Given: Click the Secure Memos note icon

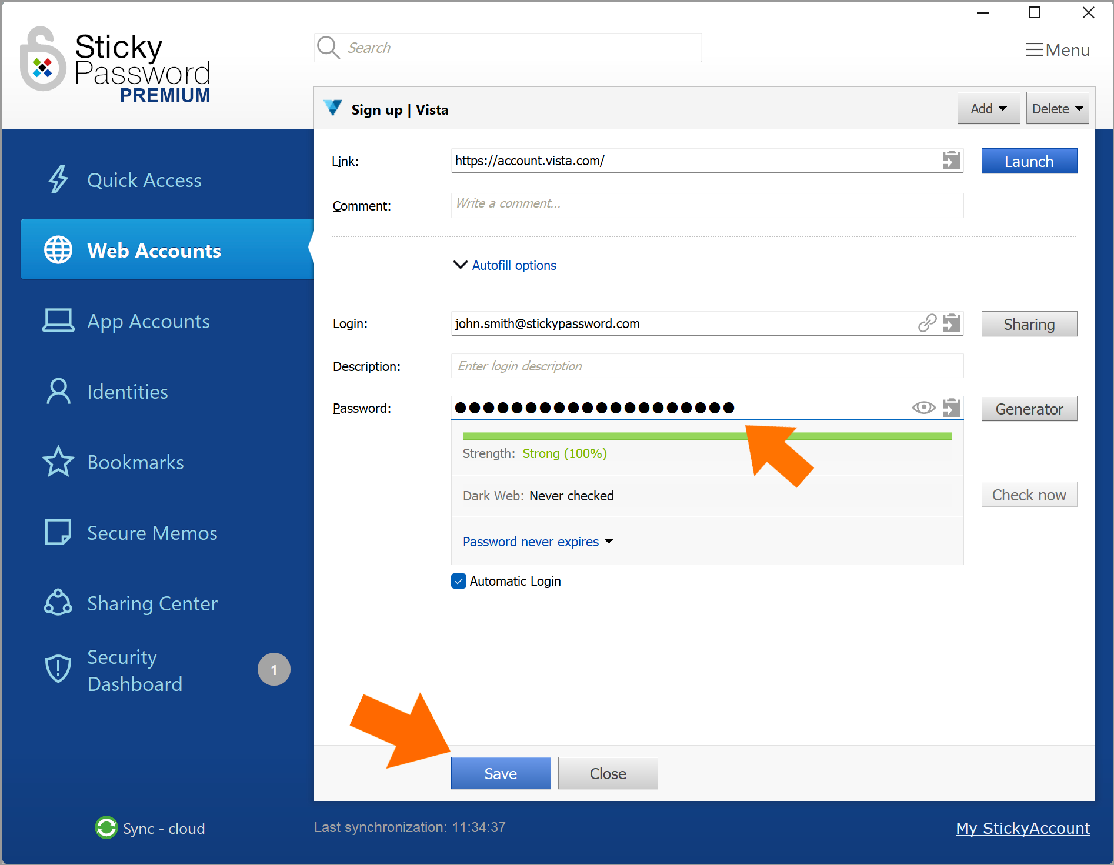Looking at the screenshot, I should [x=58, y=532].
